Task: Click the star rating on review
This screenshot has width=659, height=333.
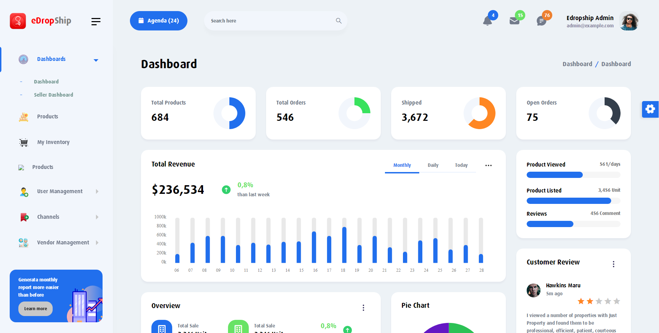Action: pyautogui.click(x=599, y=301)
